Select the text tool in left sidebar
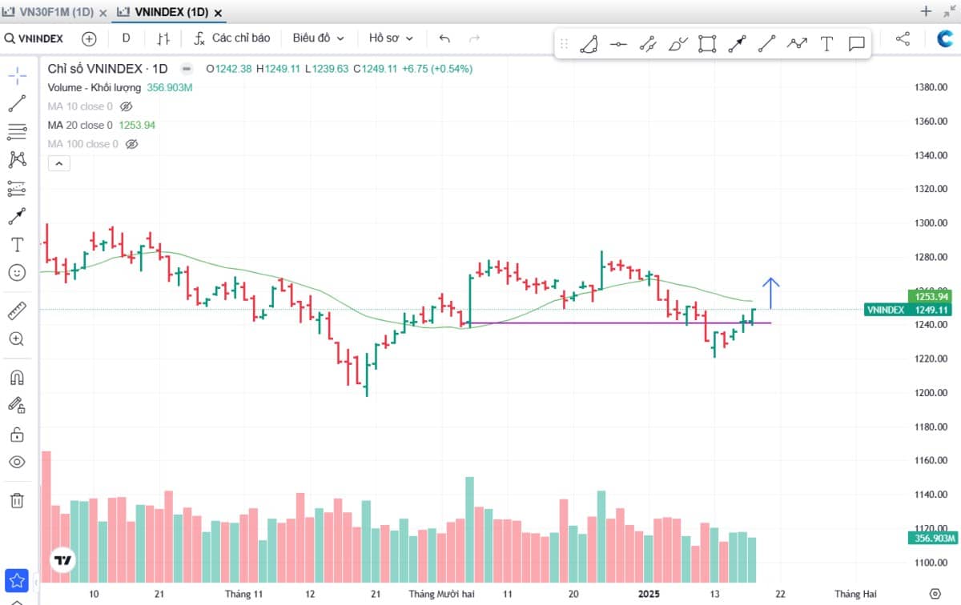Image resolution: width=961 pixels, height=605 pixels. [x=17, y=244]
